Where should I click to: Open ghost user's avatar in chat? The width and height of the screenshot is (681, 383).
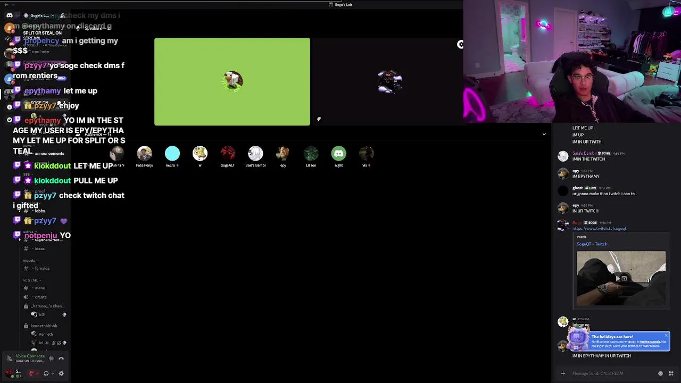coord(563,190)
